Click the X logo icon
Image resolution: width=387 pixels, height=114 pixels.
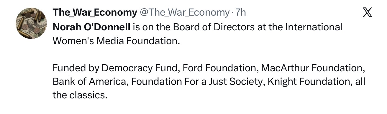coord(367,13)
